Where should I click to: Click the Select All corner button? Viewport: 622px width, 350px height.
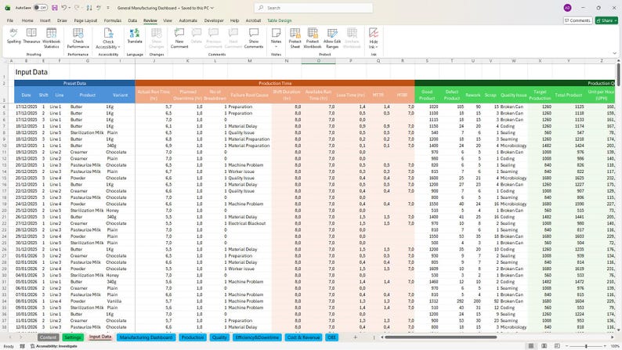5,60
